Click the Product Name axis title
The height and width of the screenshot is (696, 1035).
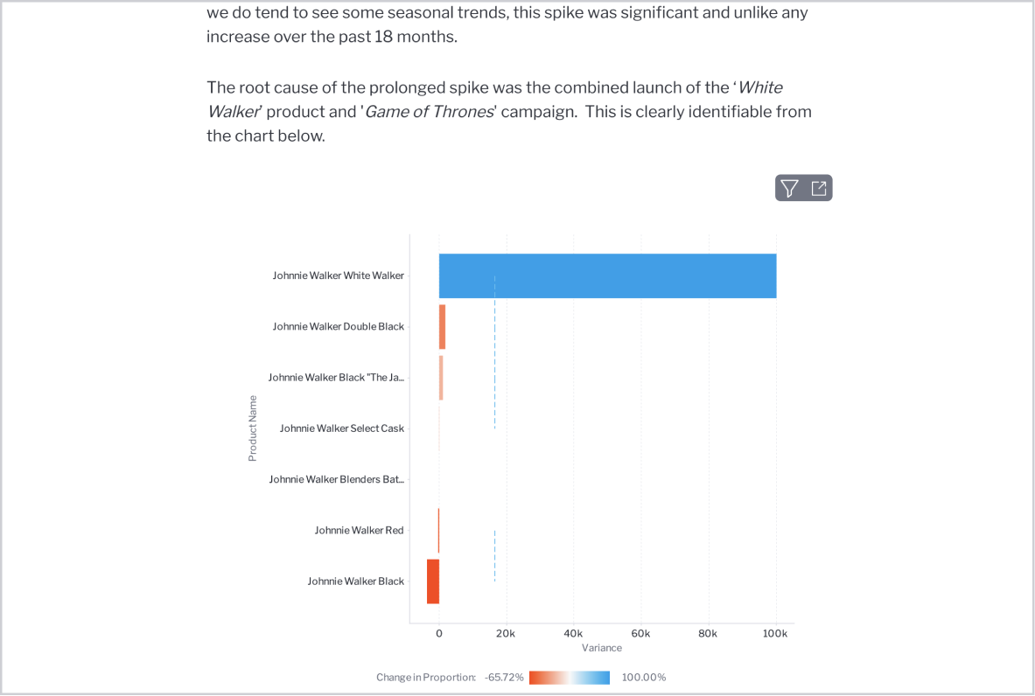coord(253,428)
